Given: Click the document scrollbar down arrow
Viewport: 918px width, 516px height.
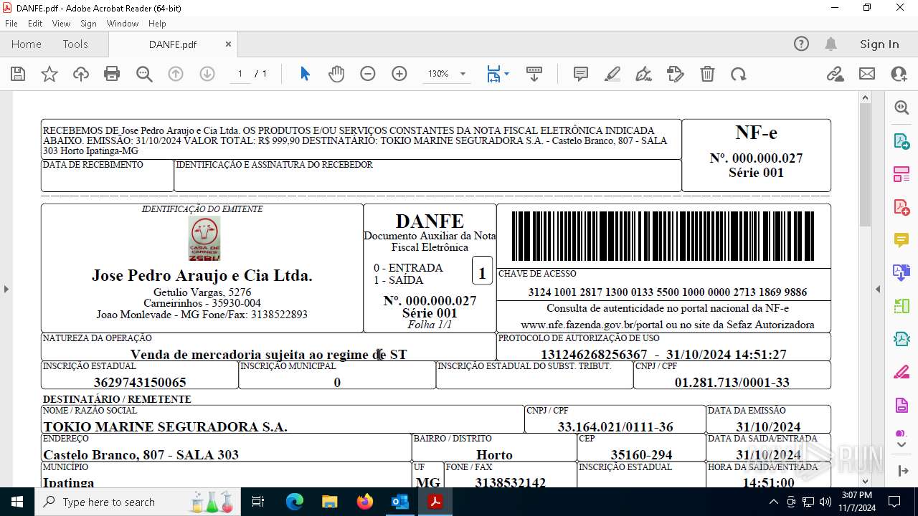Looking at the screenshot, I should (x=865, y=482).
